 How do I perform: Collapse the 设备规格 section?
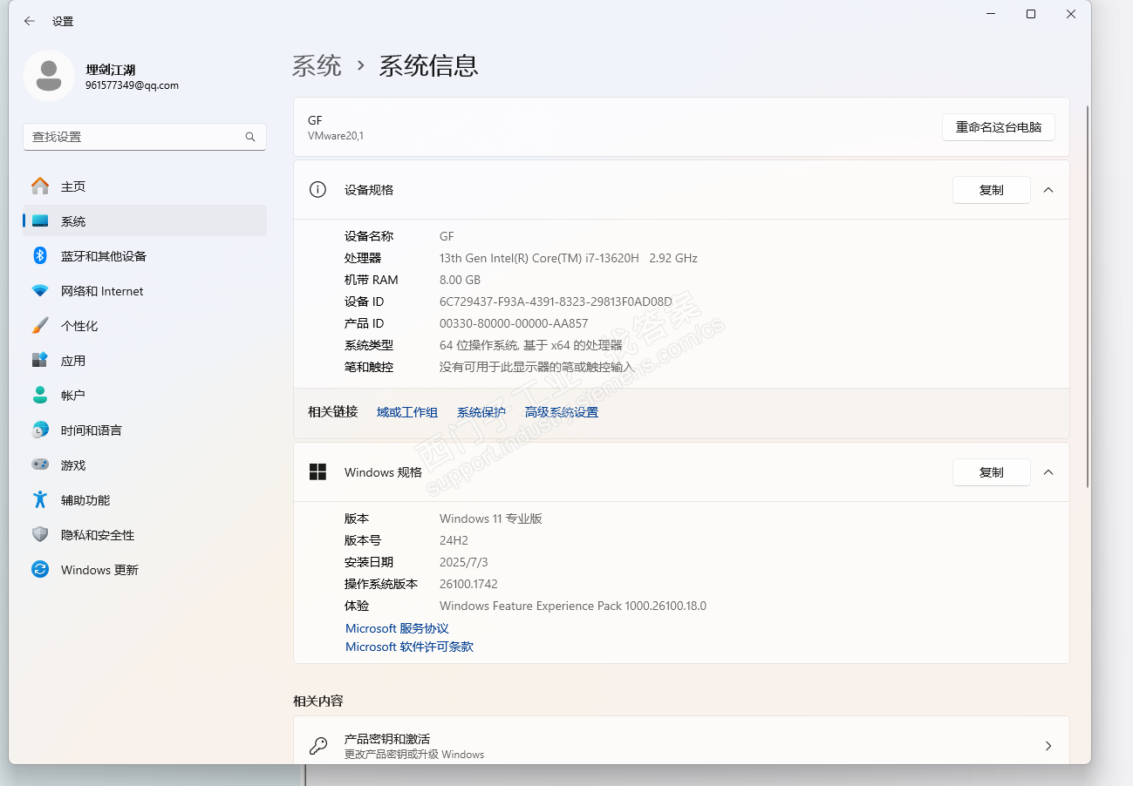coord(1048,190)
